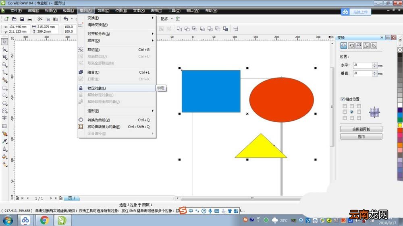Click the Undo arrow icon
403x226 pixels.
(x=66, y=19)
